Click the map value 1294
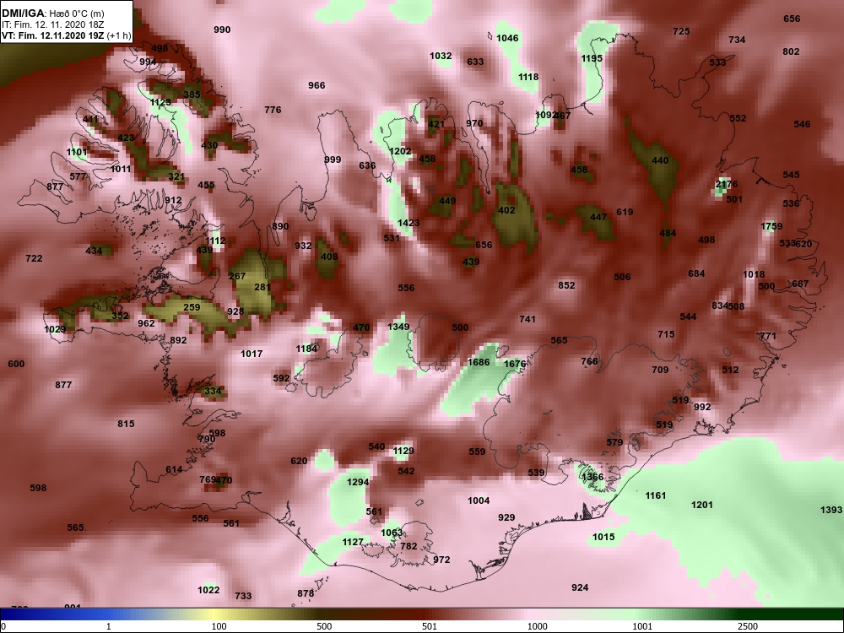Image resolution: width=844 pixels, height=633 pixels. [x=358, y=482]
